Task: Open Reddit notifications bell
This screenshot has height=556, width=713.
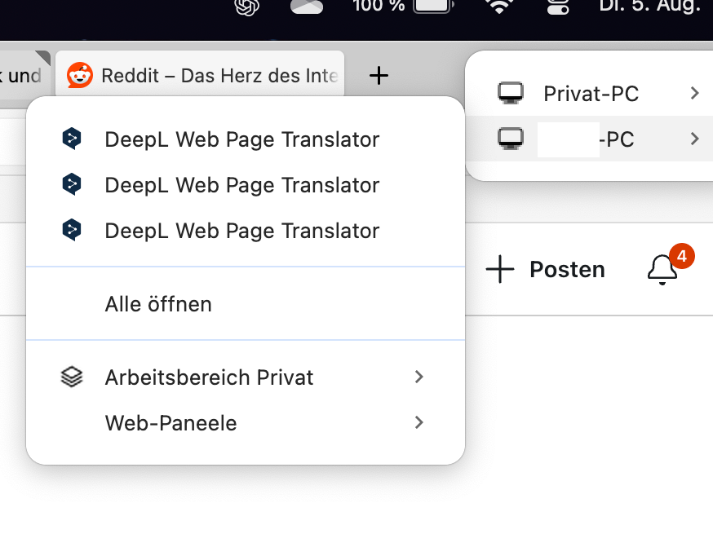Action: click(662, 270)
